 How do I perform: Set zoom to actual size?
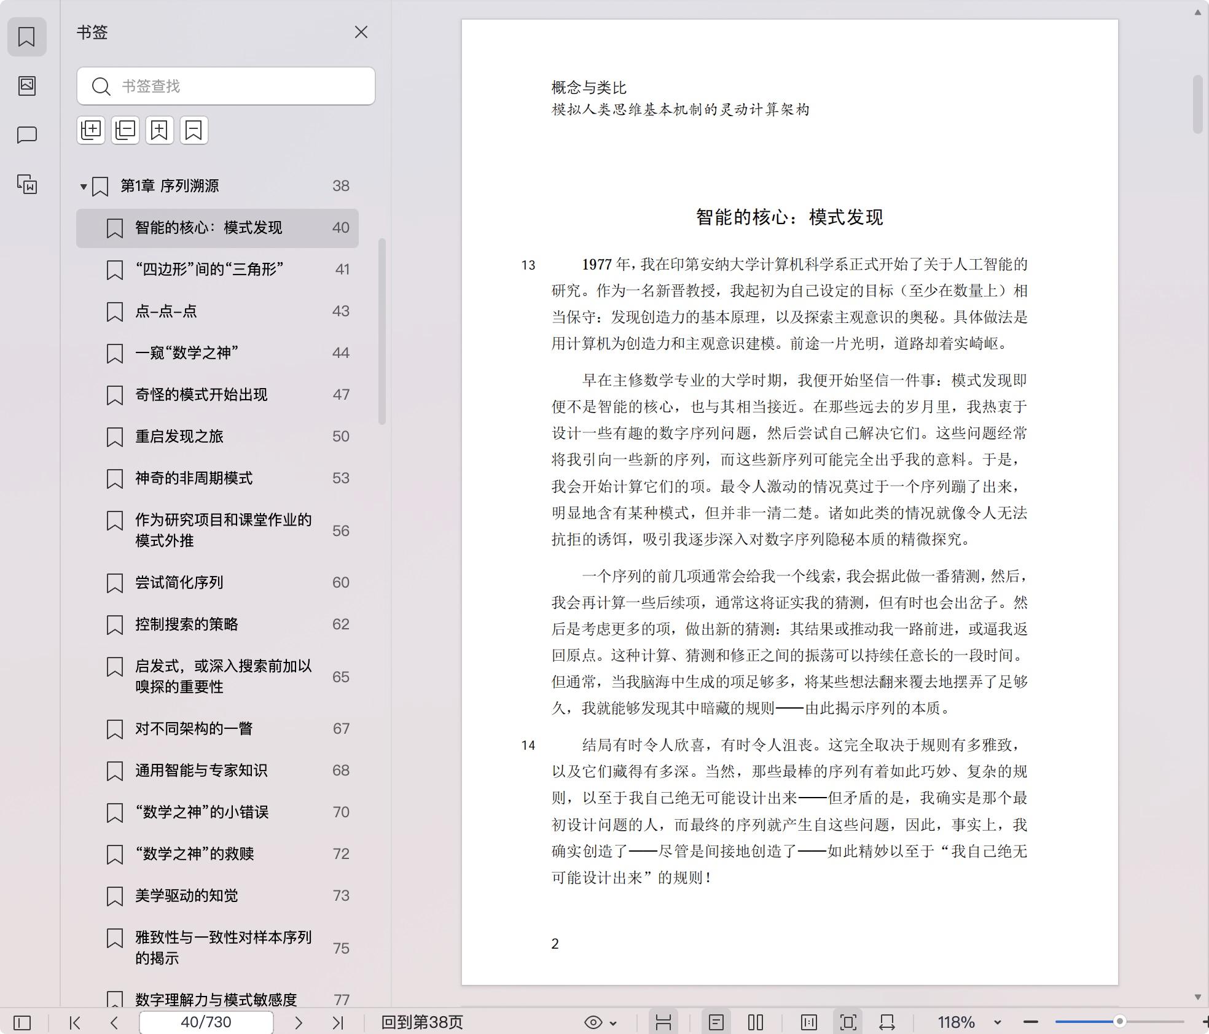point(809,1022)
